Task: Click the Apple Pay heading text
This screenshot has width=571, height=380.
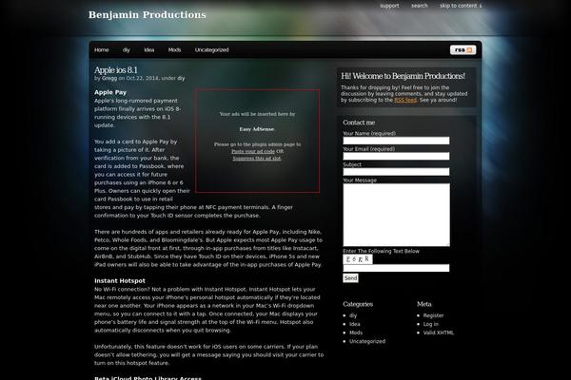Action: pyautogui.click(x=110, y=92)
